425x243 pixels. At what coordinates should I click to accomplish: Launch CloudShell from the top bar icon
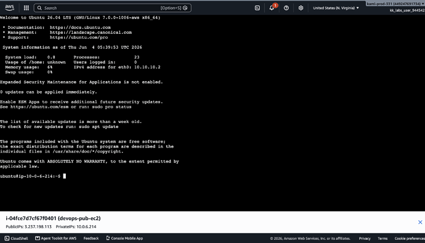pyautogui.click(x=257, y=8)
